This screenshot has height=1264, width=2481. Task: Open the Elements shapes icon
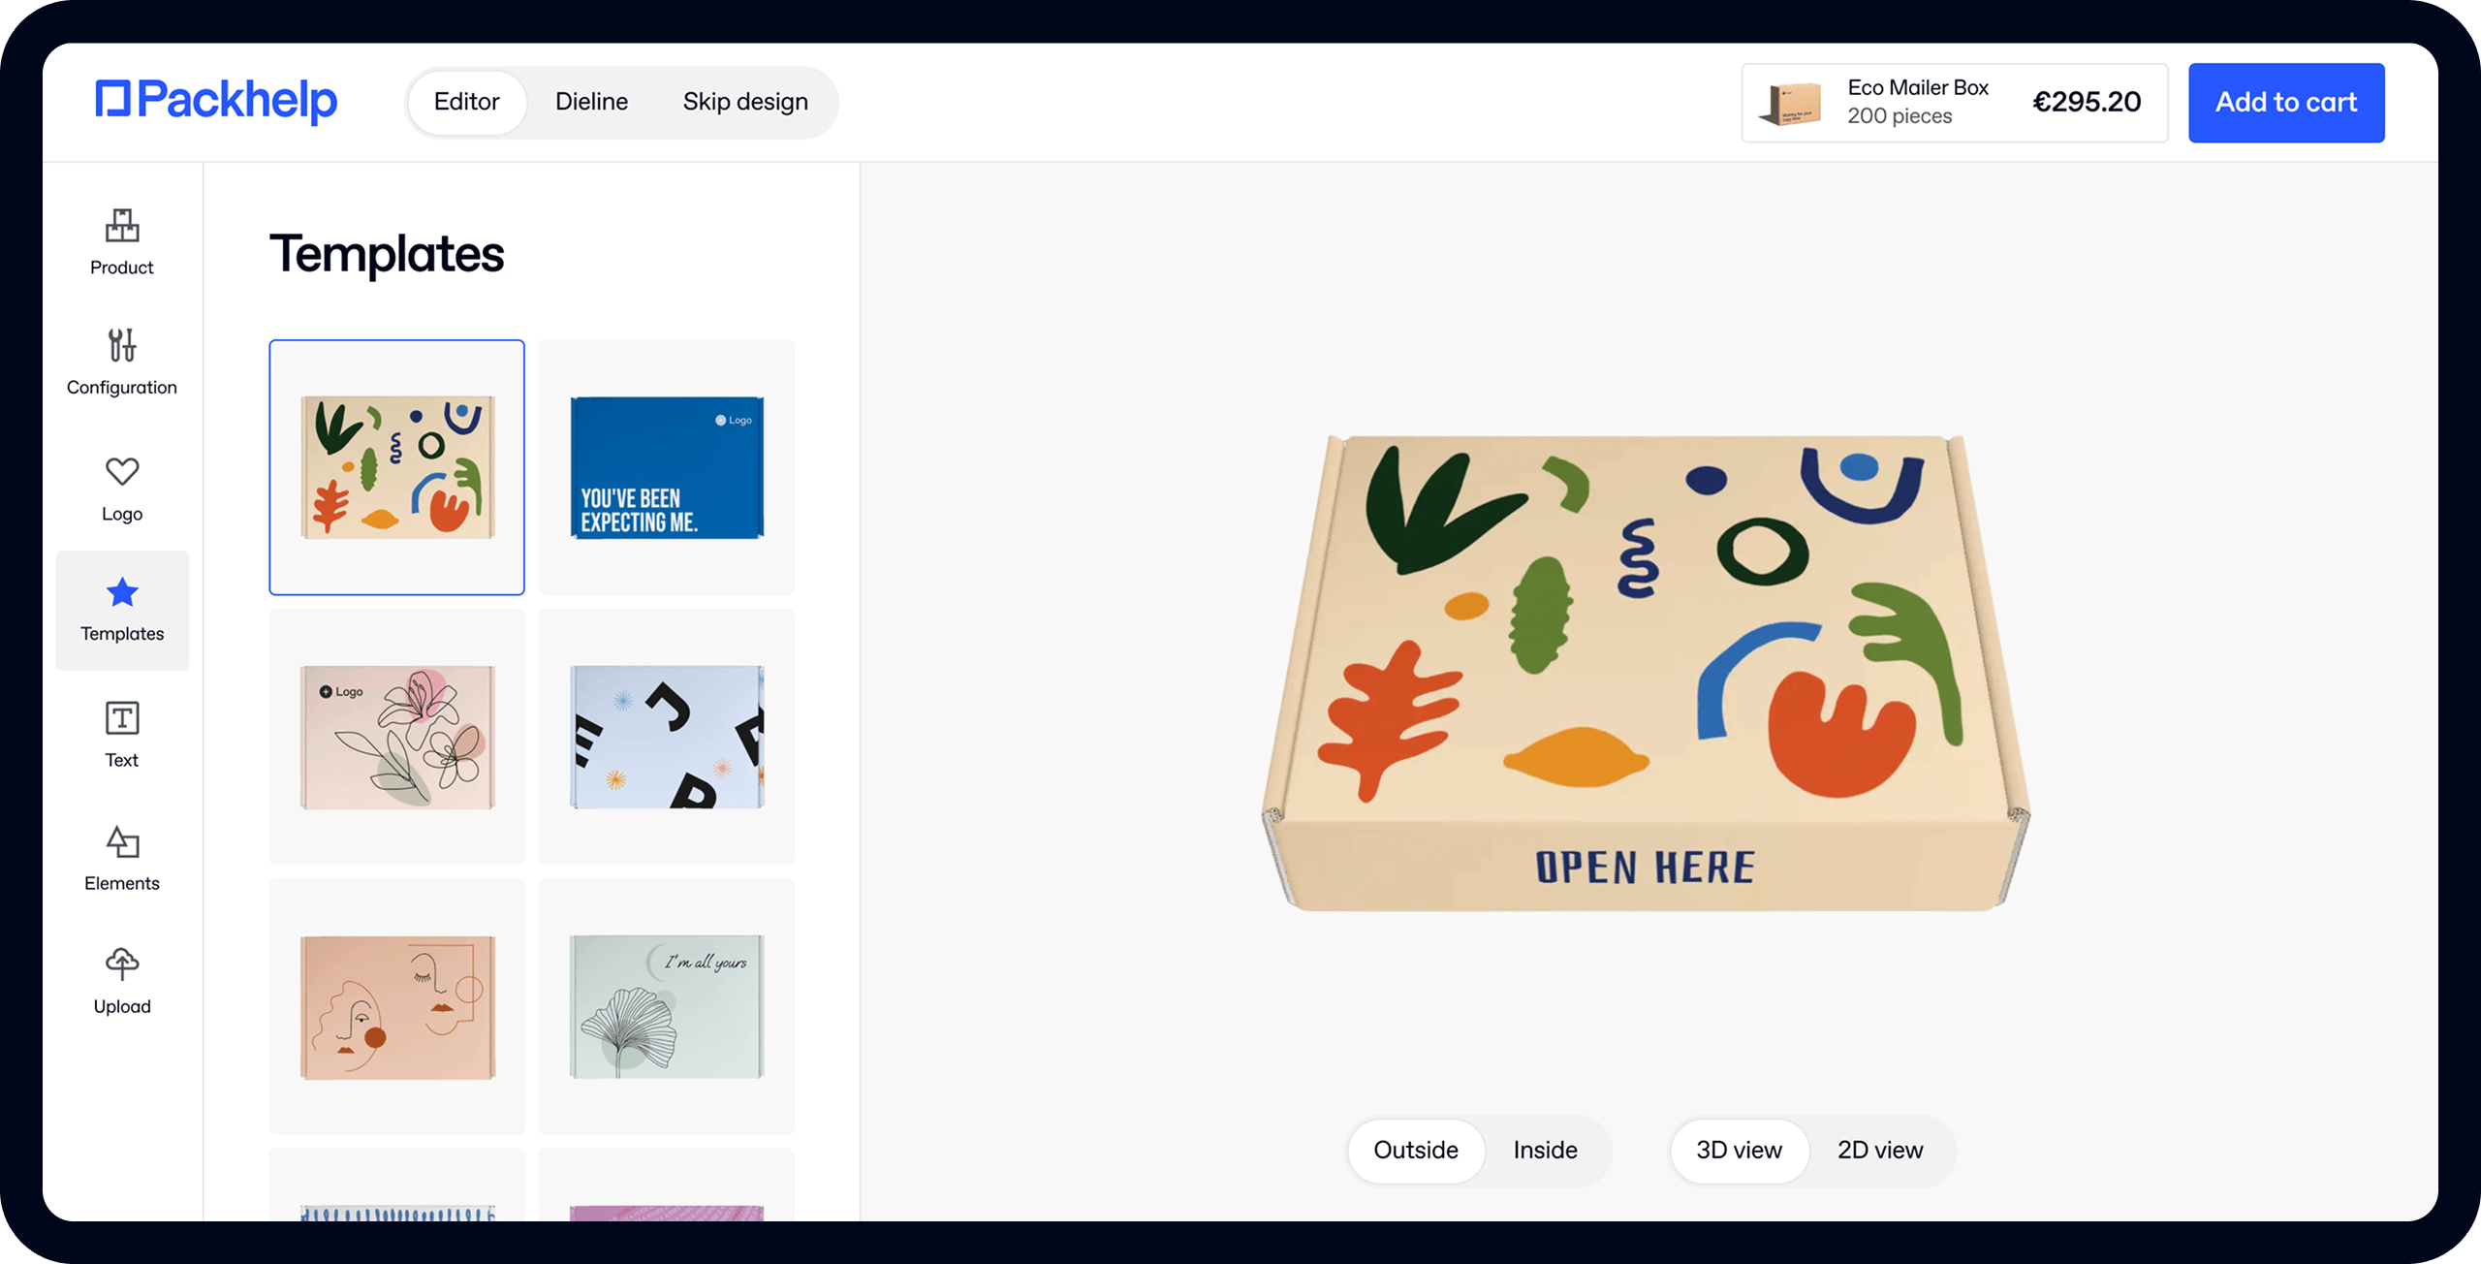[x=122, y=841]
